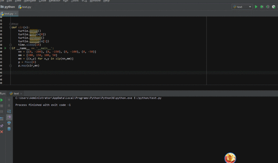Toggle the pin tab icon in Run panel

2,126
